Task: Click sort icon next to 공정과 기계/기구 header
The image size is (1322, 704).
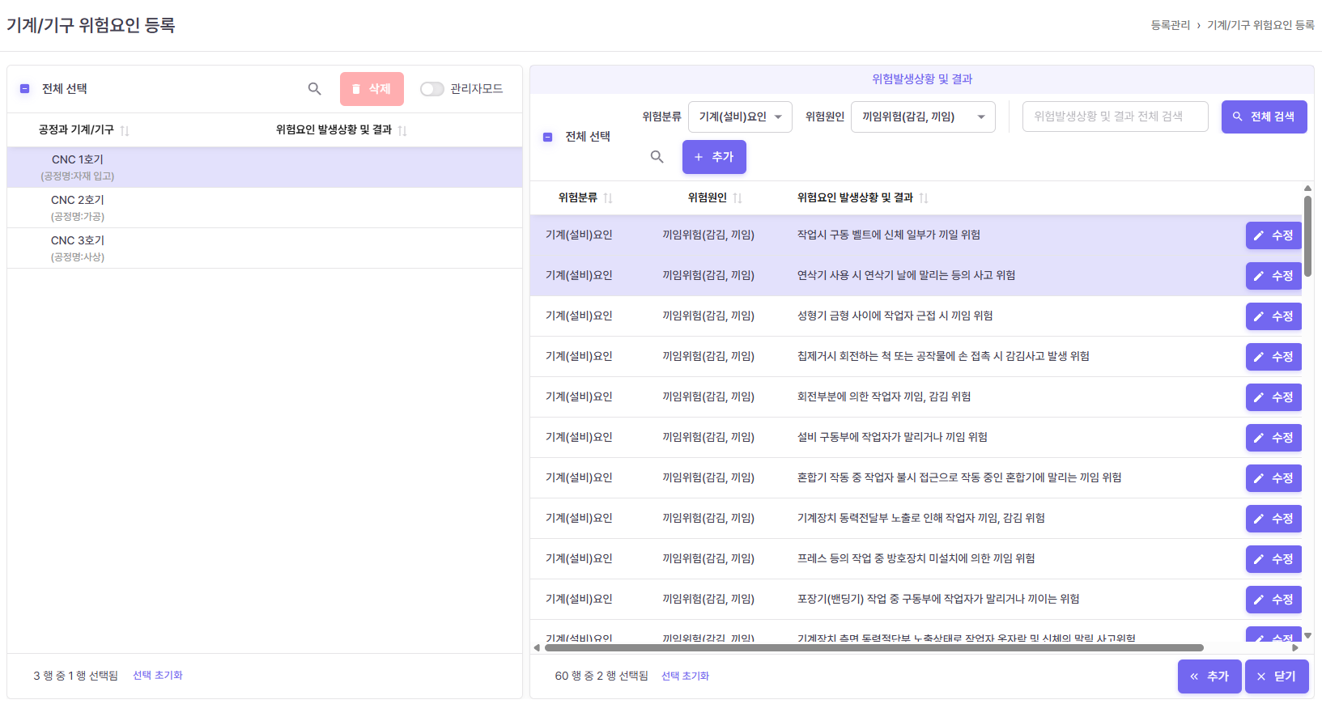Action: (x=125, y=131)
